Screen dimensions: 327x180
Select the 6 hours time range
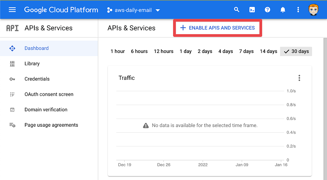[139, 51]
